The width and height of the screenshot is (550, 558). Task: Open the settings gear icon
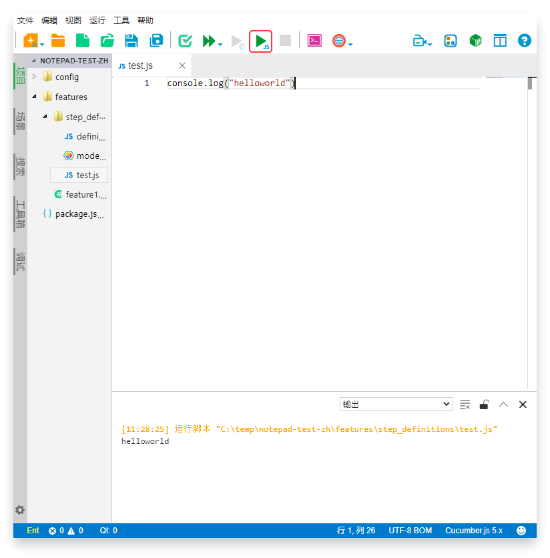[20, 510]
